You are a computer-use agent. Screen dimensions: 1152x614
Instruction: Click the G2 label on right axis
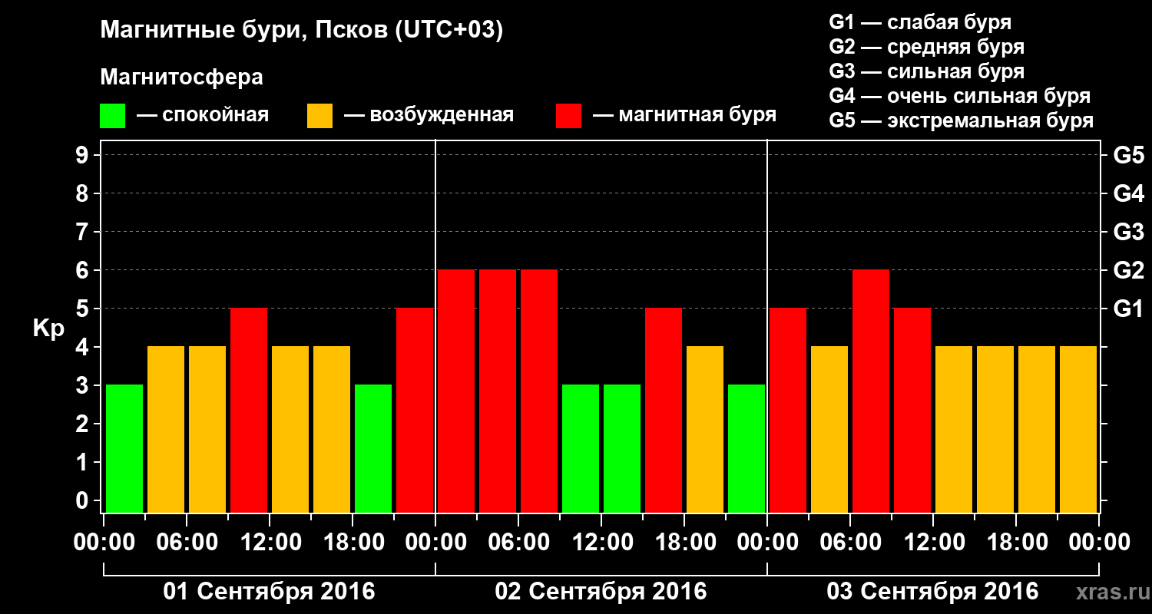point(1128,270)
